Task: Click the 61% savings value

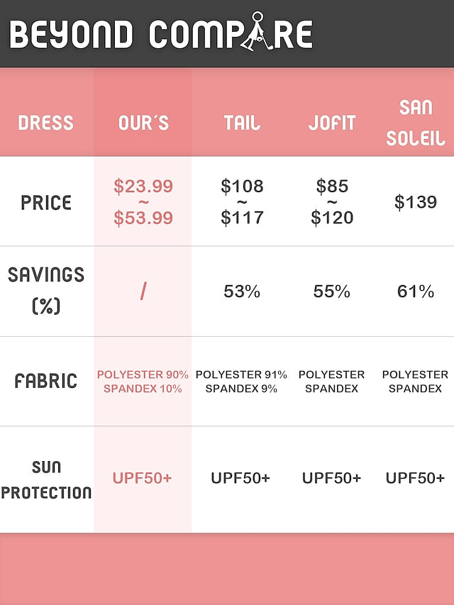Action: coord(416,292)
